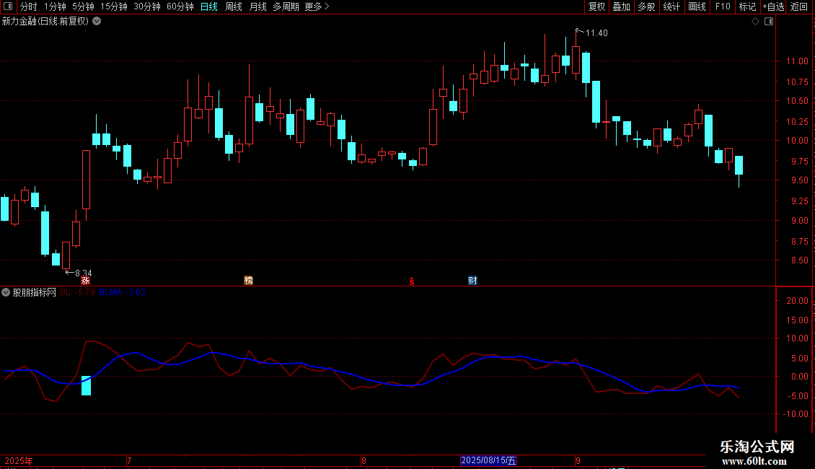The image size is (815, 469).
Task: Click the 叠加 overlay button
Action: click(622, 6)
